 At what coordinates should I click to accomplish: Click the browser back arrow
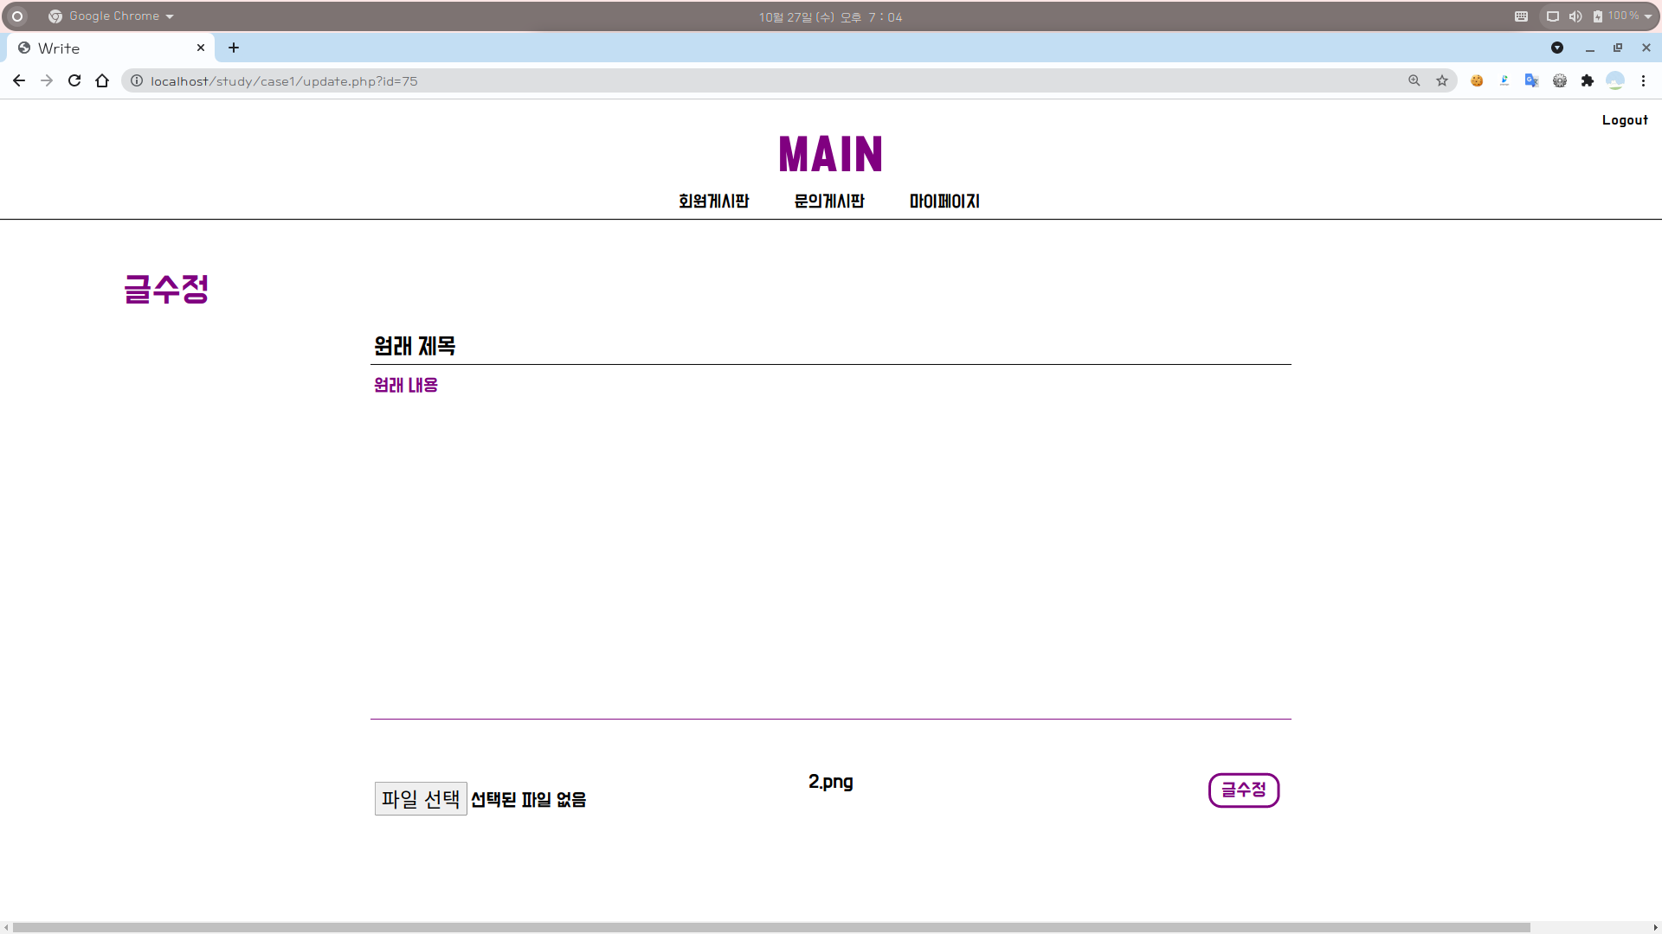click(19, 80)
